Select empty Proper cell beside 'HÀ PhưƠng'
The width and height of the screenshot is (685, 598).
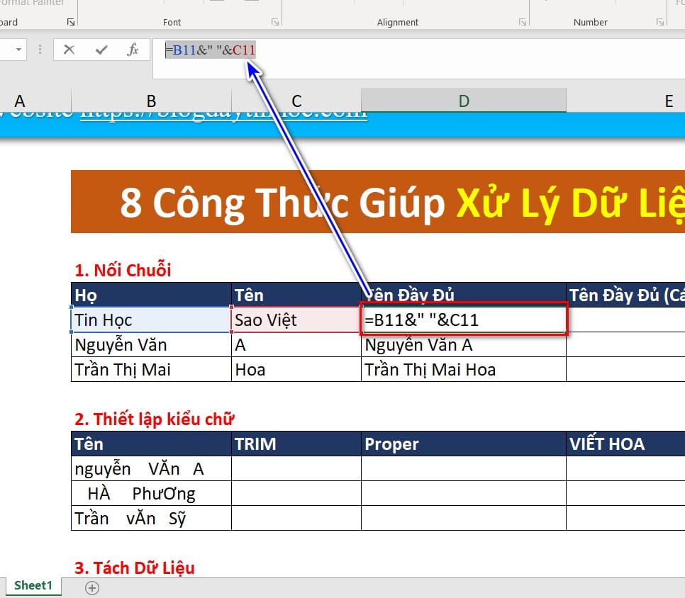[x=464, y=494]
